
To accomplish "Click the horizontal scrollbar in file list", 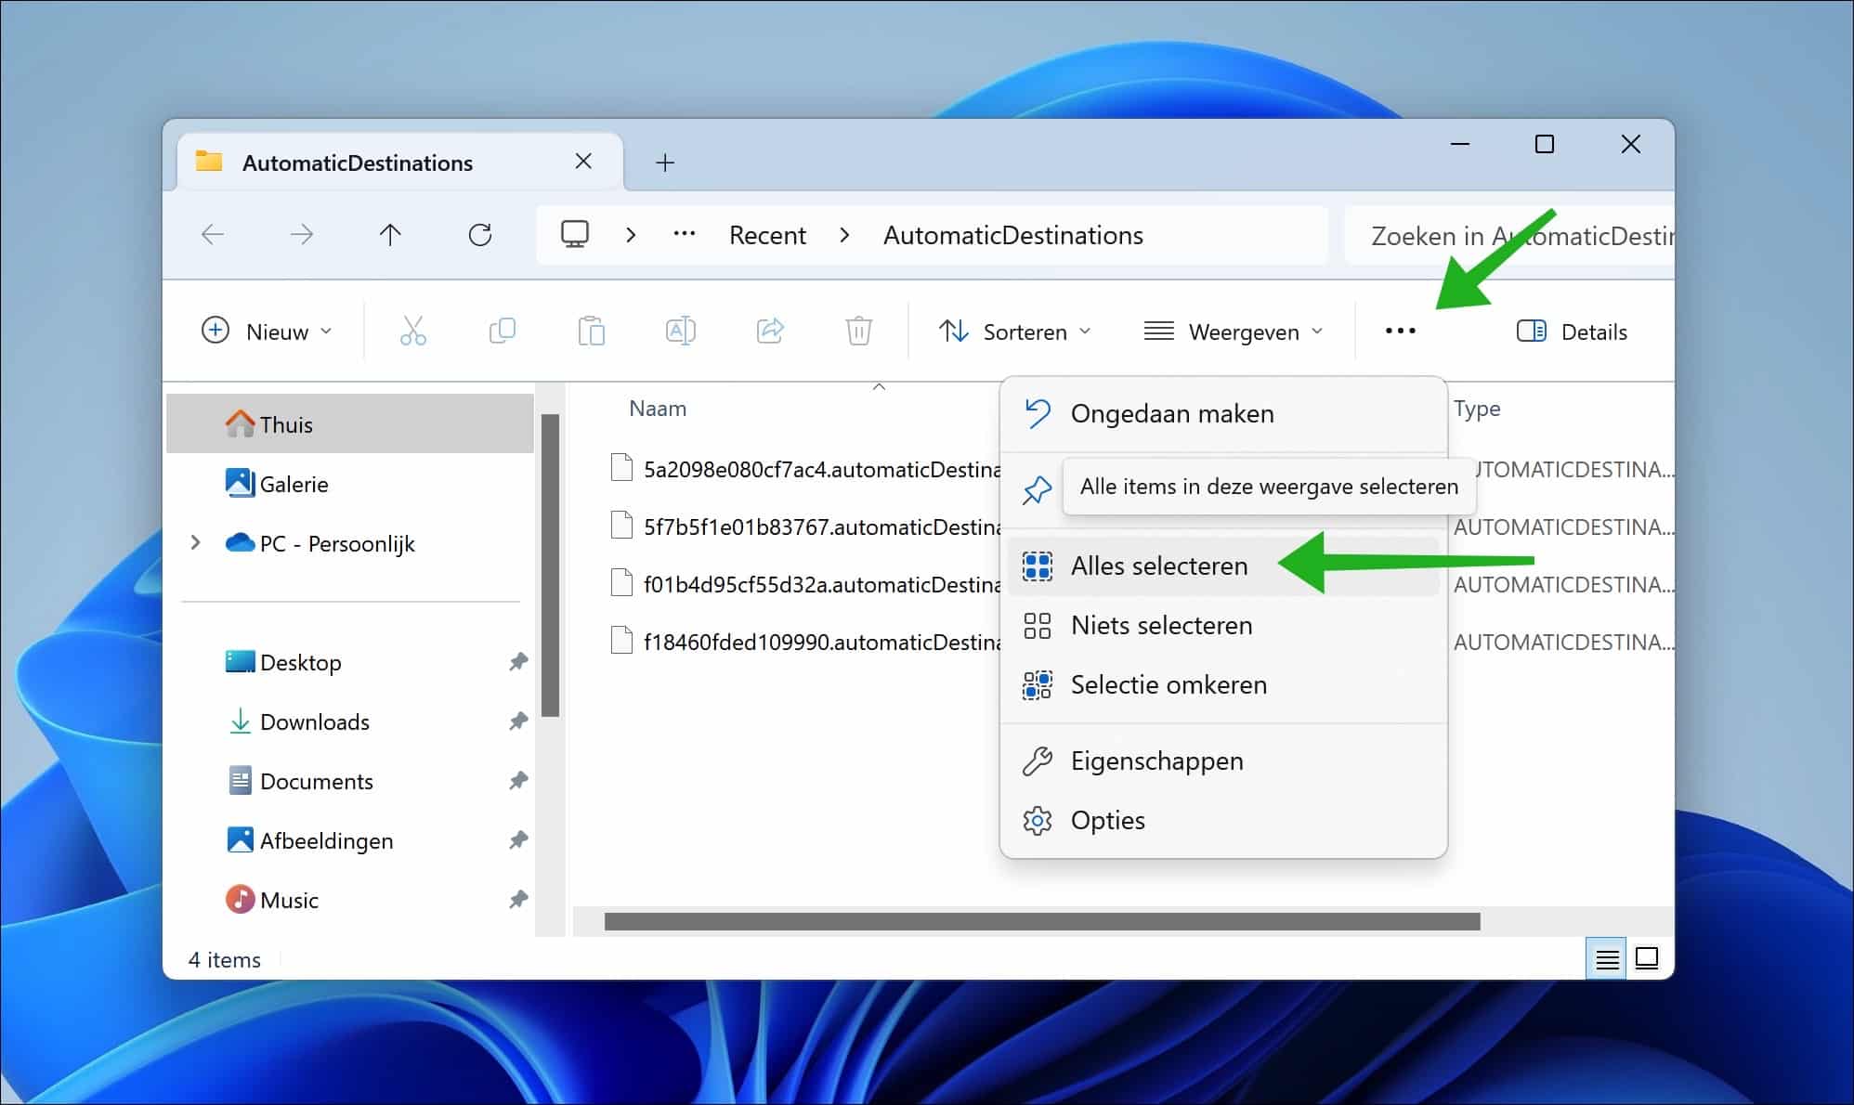I will pyautogui.click(x=1042, y=921).
